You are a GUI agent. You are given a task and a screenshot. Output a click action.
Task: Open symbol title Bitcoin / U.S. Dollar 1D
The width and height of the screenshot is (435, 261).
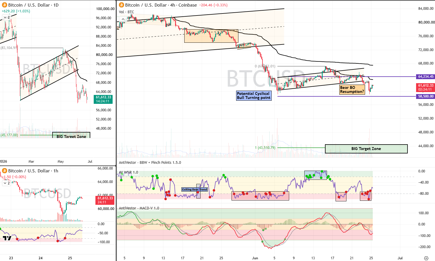point(33,5)
